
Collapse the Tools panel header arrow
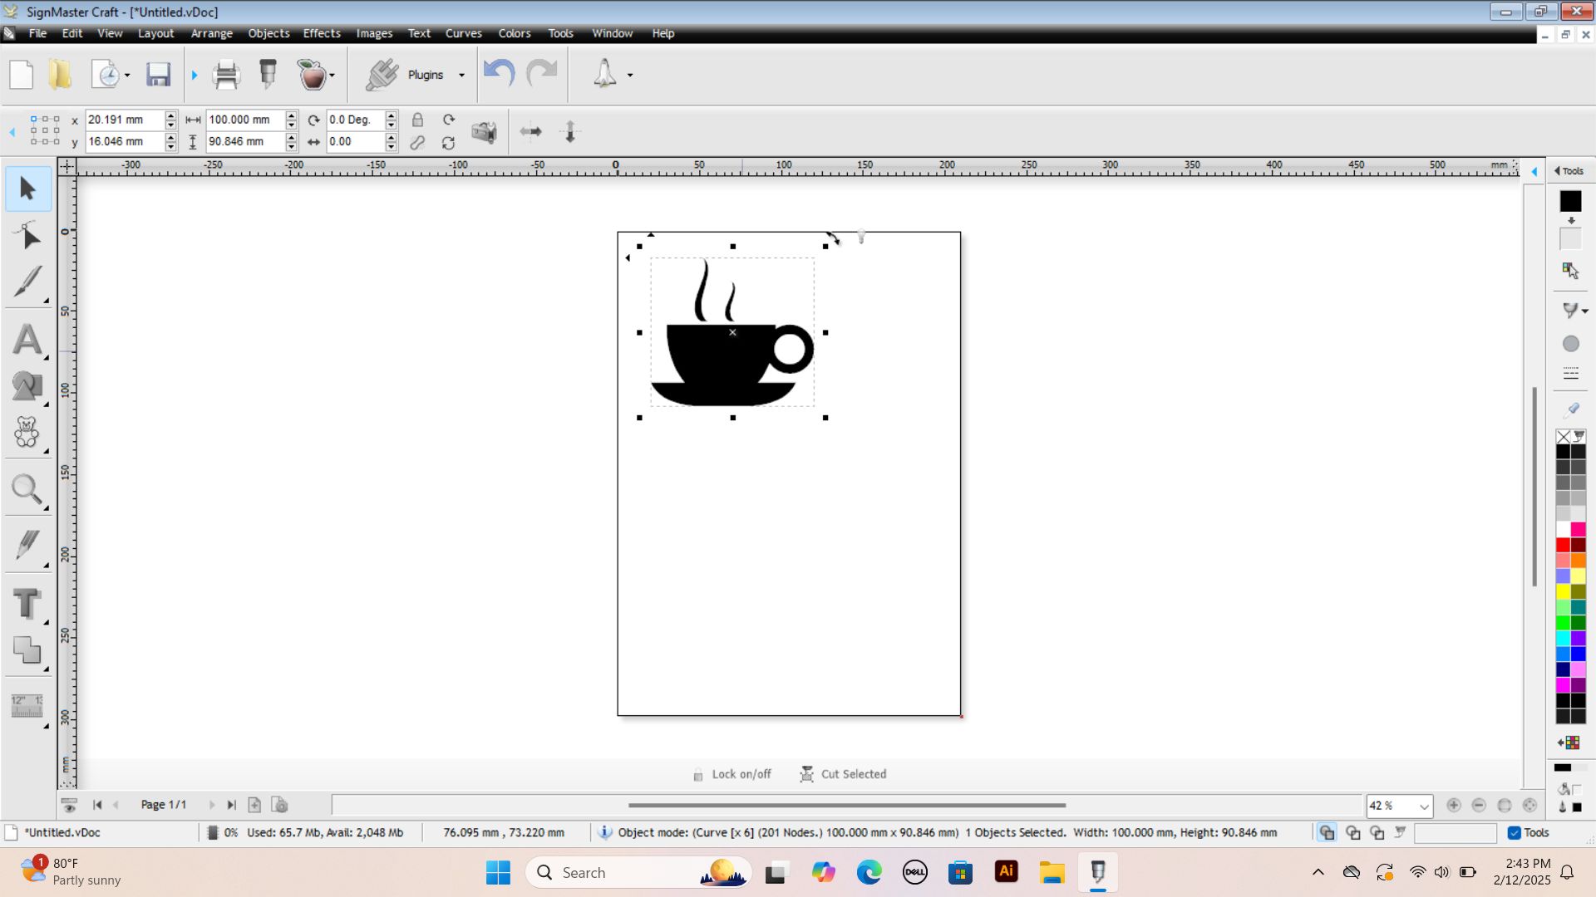click(1557, 171)
